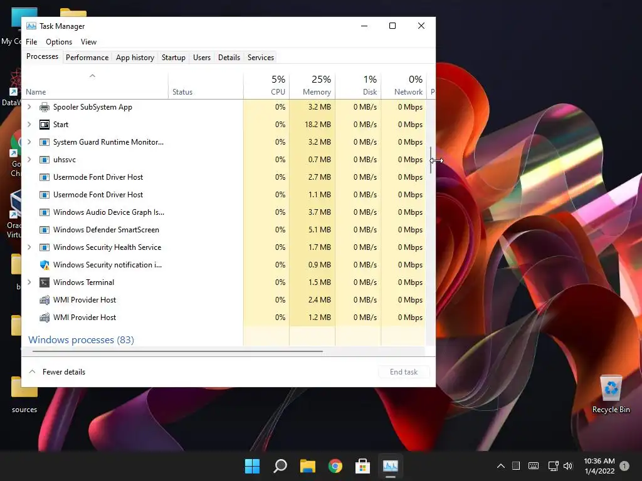
Task: Select the WMI Provider Host 2.4 MB row
Action: [x=224, y=300]
